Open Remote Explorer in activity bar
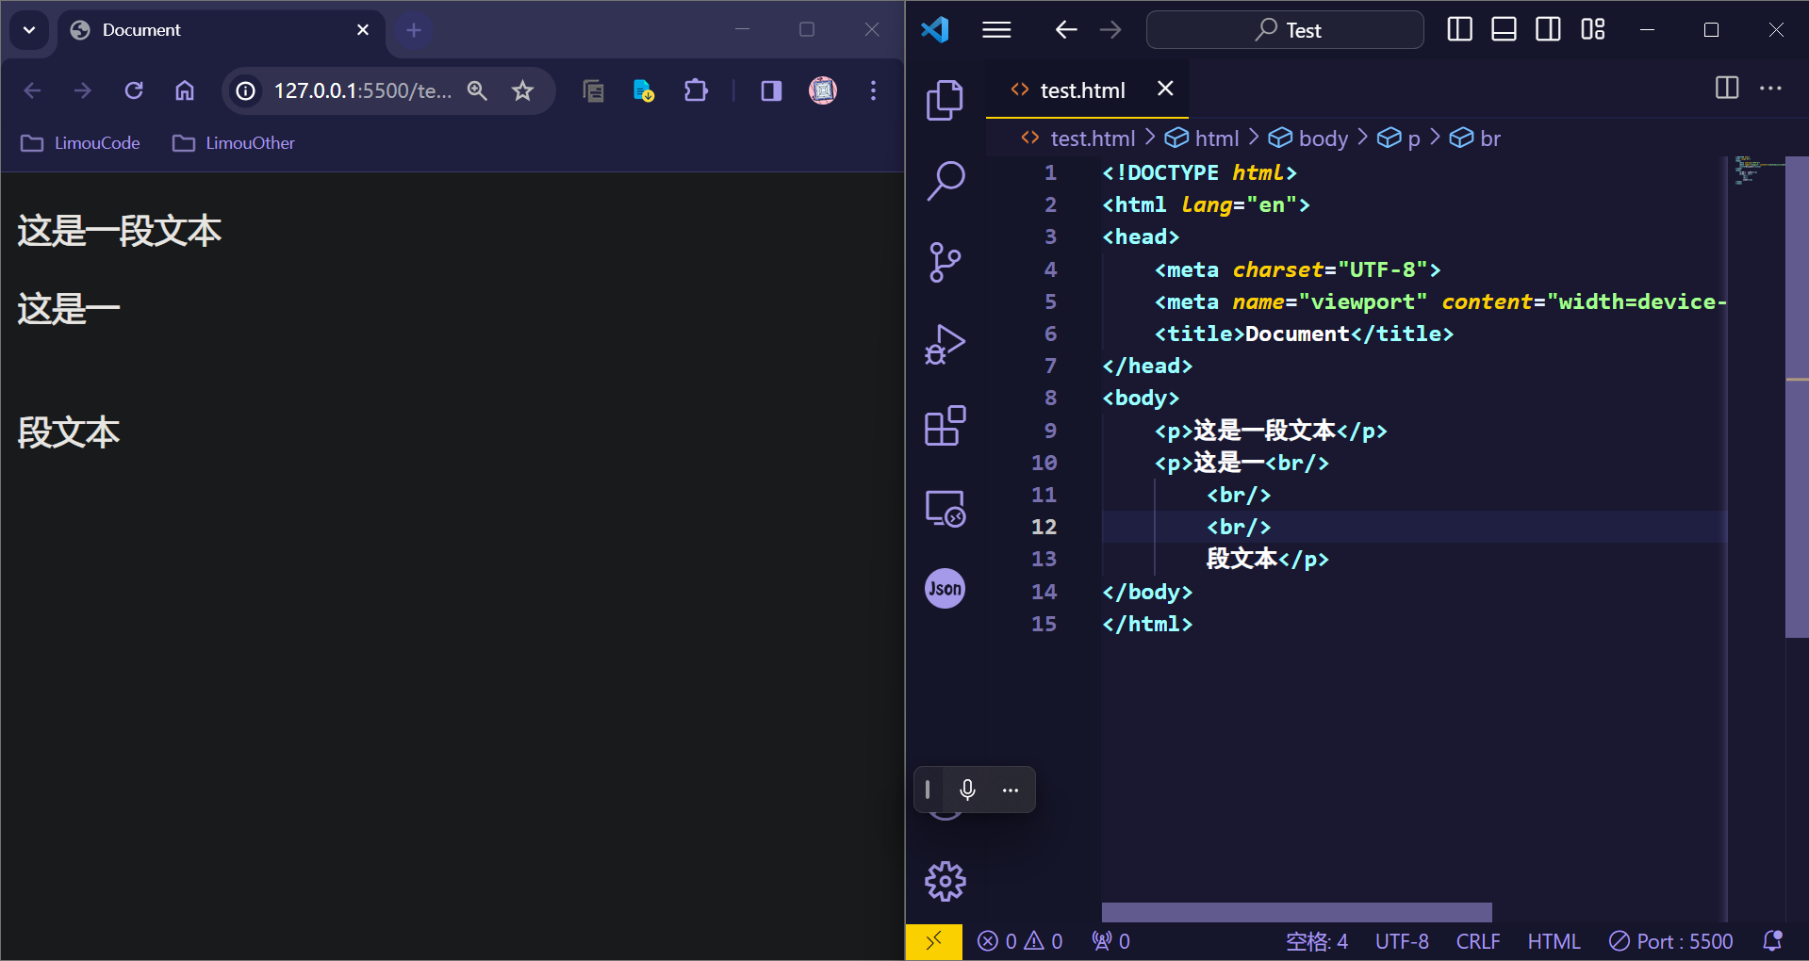The height and width of the screenshot is (961, 1809). point(945,509)
